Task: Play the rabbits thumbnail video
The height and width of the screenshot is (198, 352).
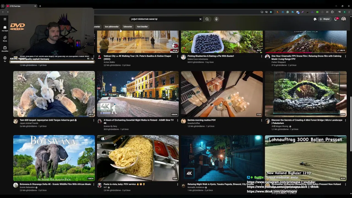Action: point(54,94)
